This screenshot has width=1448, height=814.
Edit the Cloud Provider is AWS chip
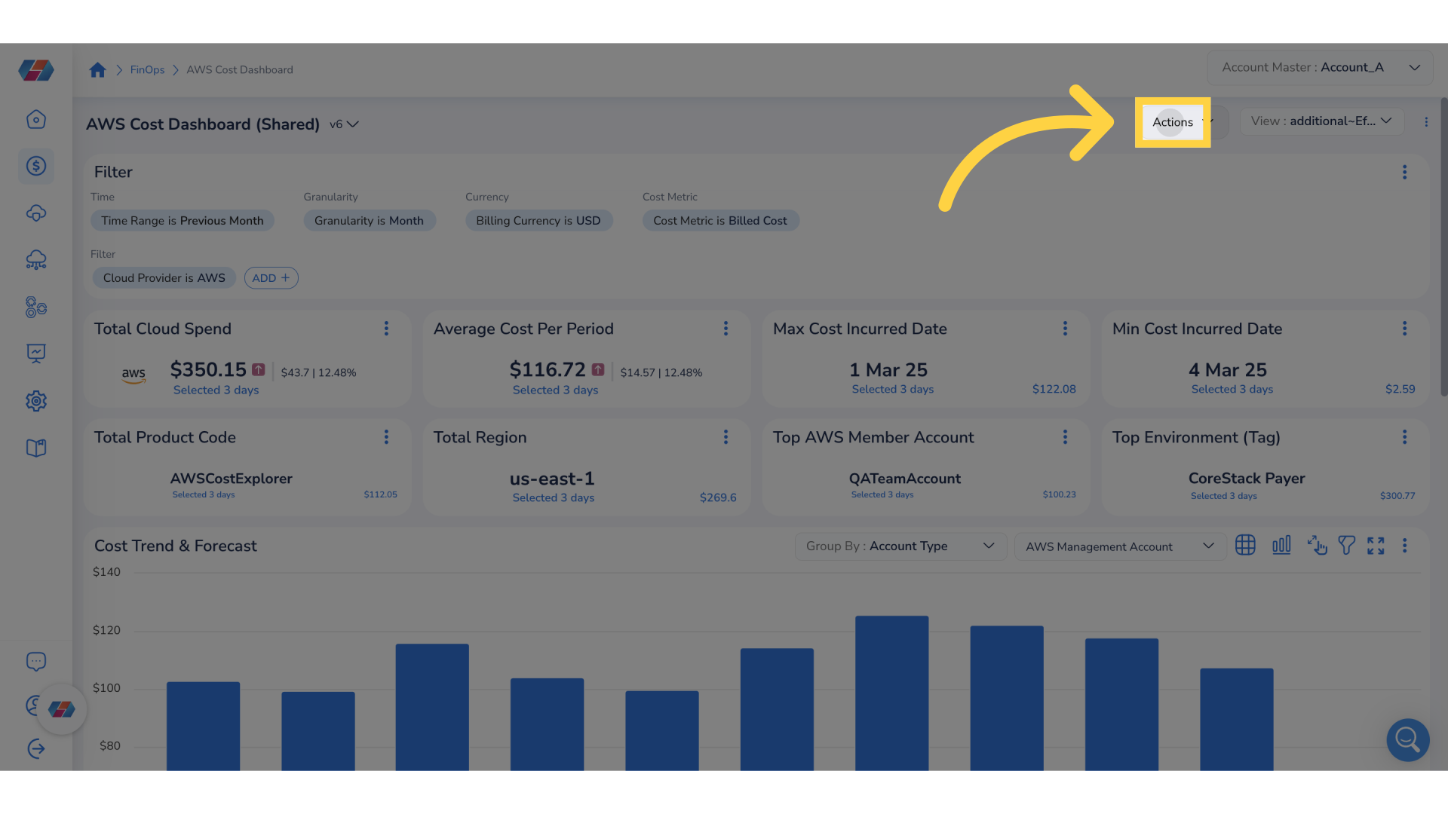click(x=164, y=277)
